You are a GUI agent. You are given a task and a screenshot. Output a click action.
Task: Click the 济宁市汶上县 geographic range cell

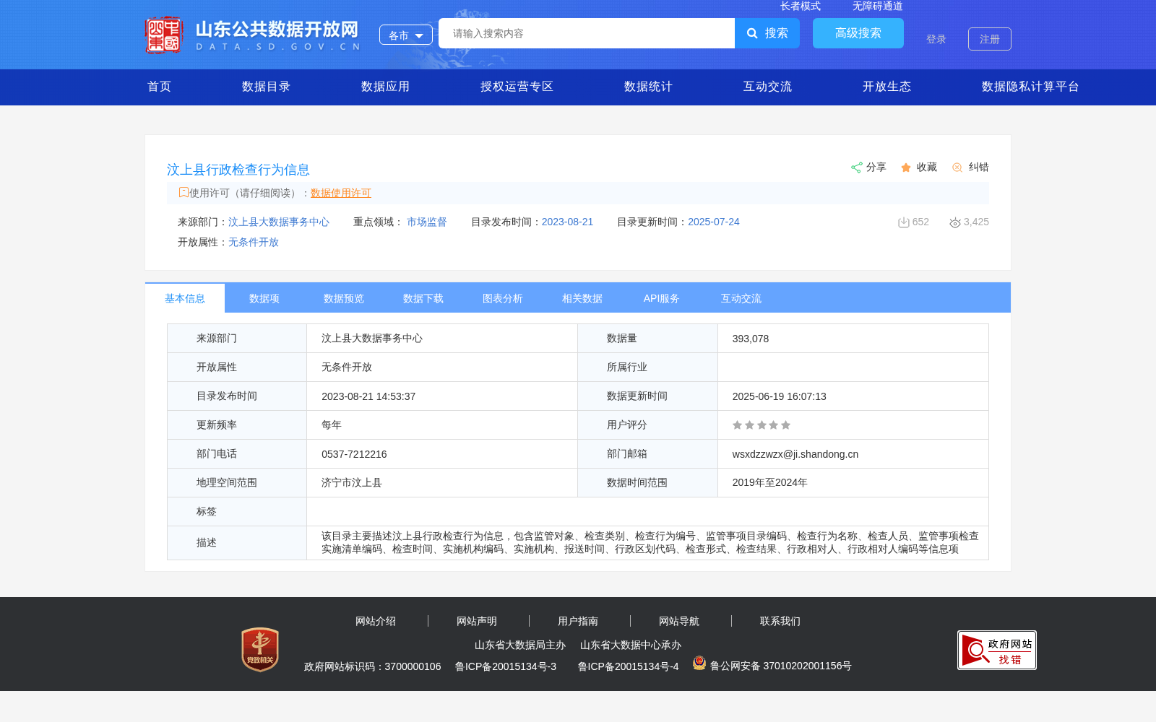[x=442, y=482]
